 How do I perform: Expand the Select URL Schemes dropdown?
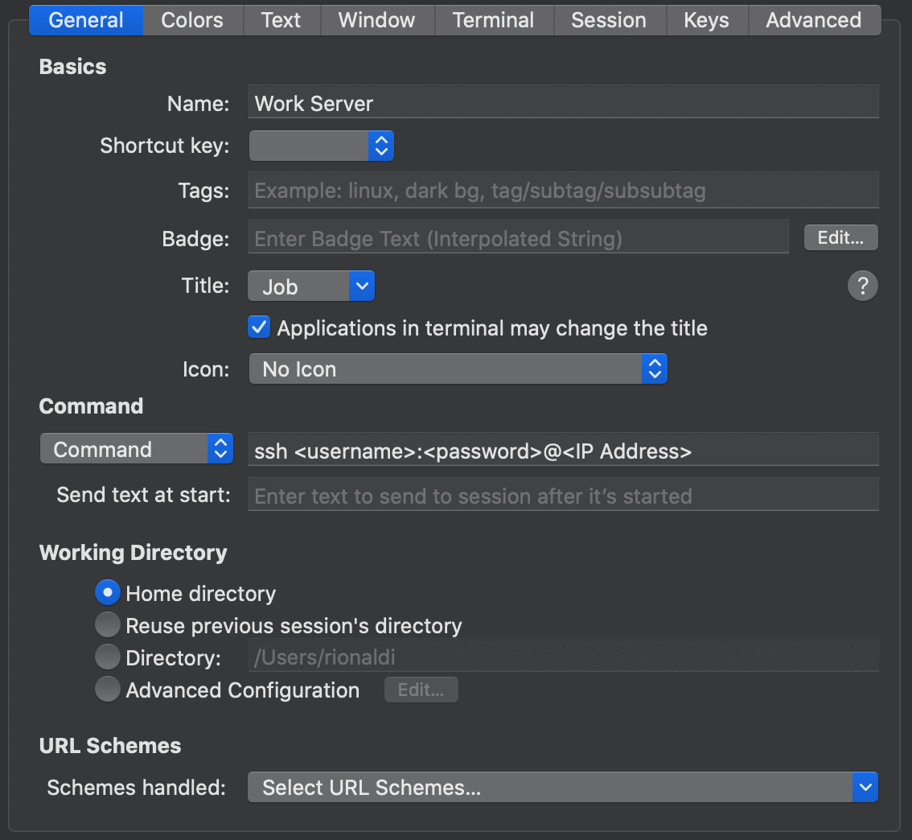coord(562,787)
